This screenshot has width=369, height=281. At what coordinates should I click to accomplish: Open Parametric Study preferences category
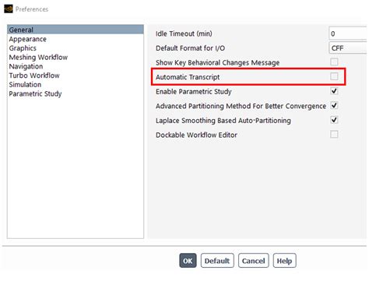pyautogui.click(x=35, y=93)
